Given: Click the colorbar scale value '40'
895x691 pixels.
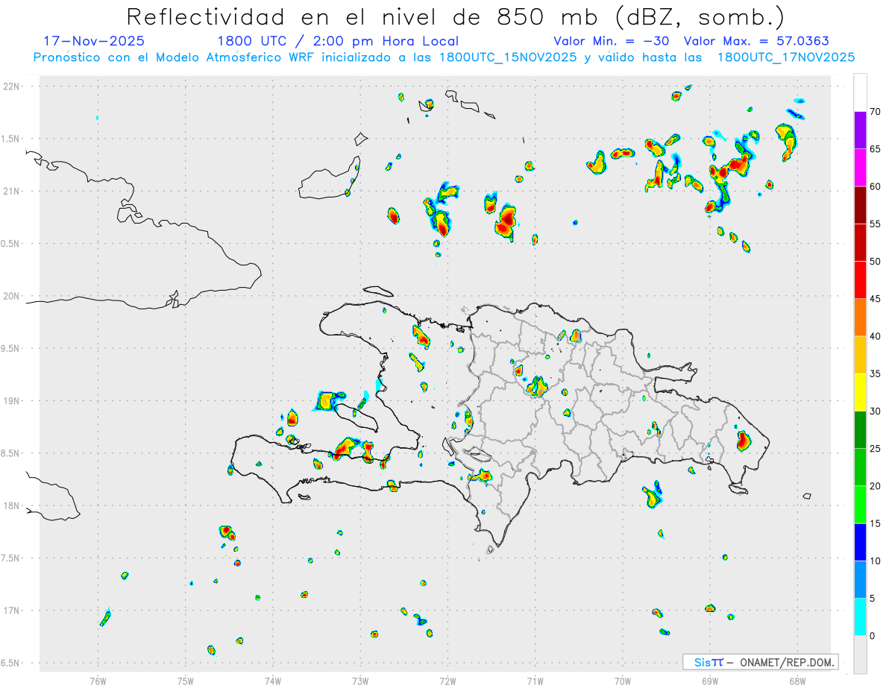Looking at the screenshot, I should click(x=876, y=336).
